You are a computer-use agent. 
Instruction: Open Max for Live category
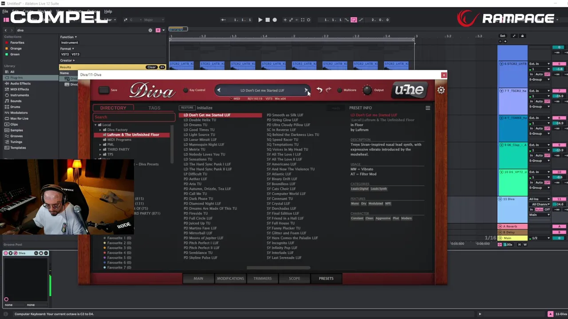pyautogui.click(x=19, y=118)
